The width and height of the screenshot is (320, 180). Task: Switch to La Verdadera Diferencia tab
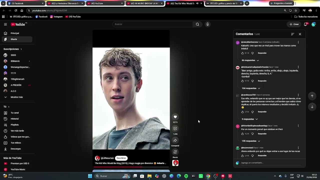(x=65, y=3)
